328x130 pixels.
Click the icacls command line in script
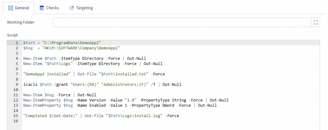coord(102,85)
